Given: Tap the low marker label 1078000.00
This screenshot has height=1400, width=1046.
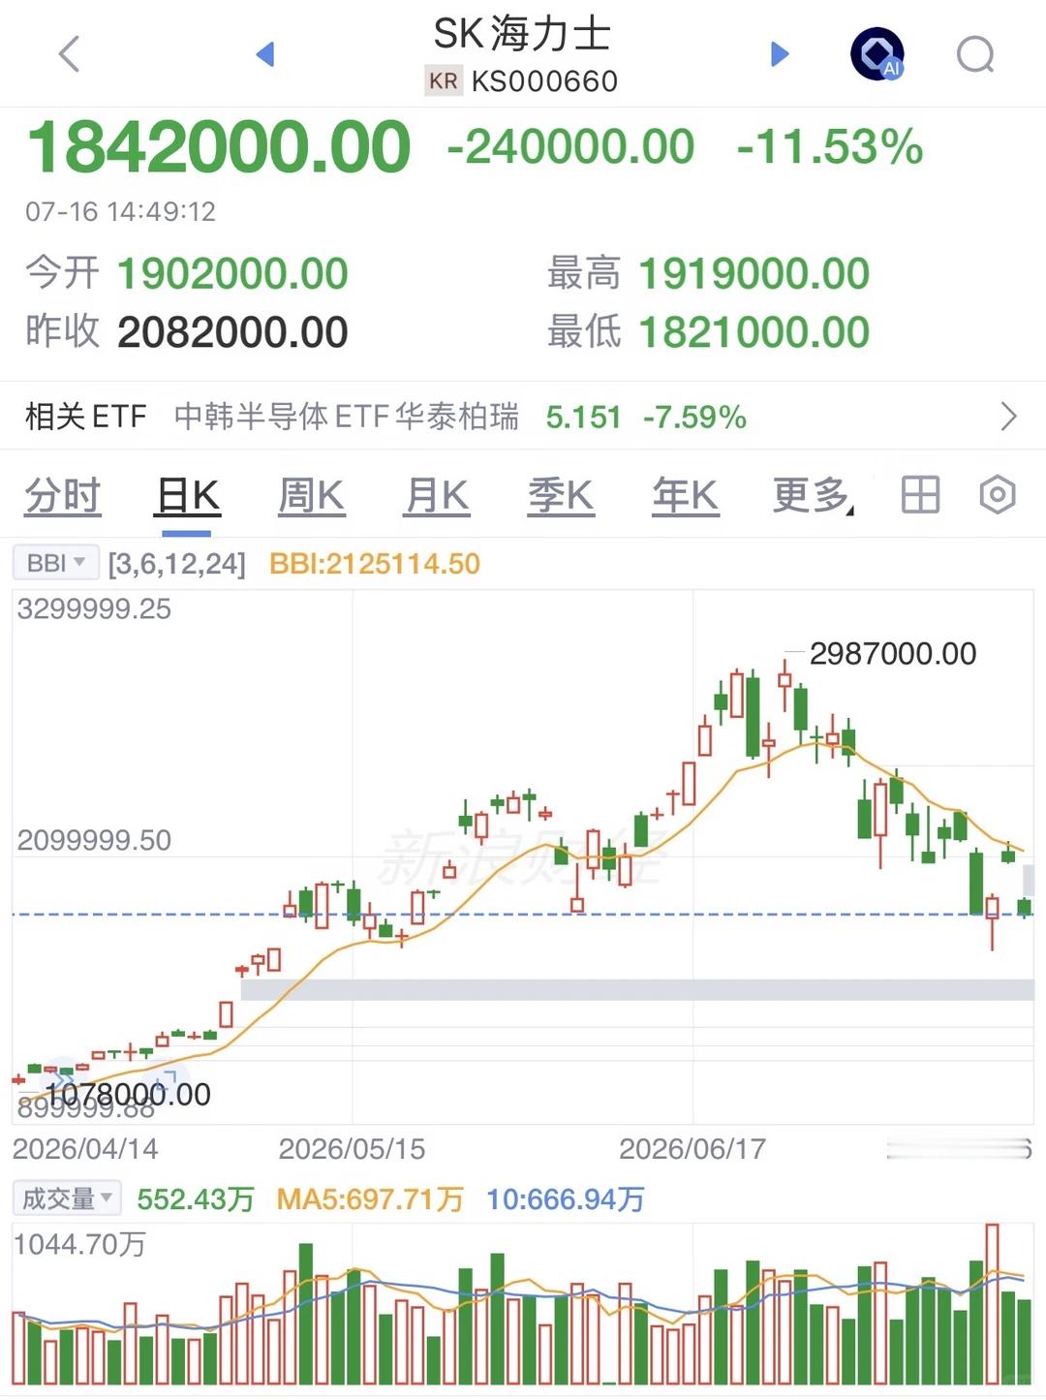Looking at the screenshot, I should (x=127, y=1095).
